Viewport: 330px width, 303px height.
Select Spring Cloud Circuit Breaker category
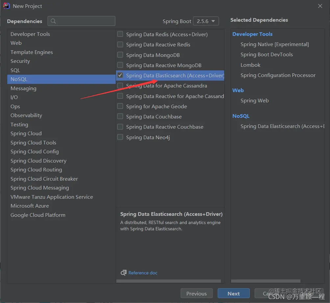(61, 179)
